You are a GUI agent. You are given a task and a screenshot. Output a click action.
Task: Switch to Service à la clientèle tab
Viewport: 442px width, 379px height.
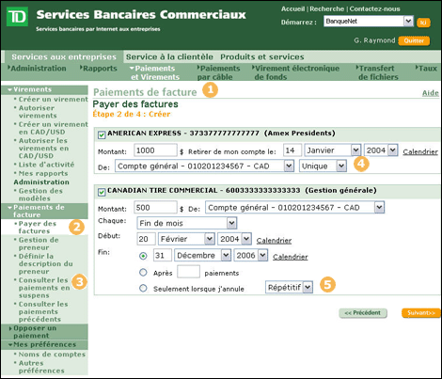169,56
